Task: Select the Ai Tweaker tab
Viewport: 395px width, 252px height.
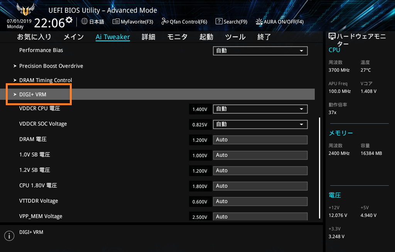Action: 113,37
